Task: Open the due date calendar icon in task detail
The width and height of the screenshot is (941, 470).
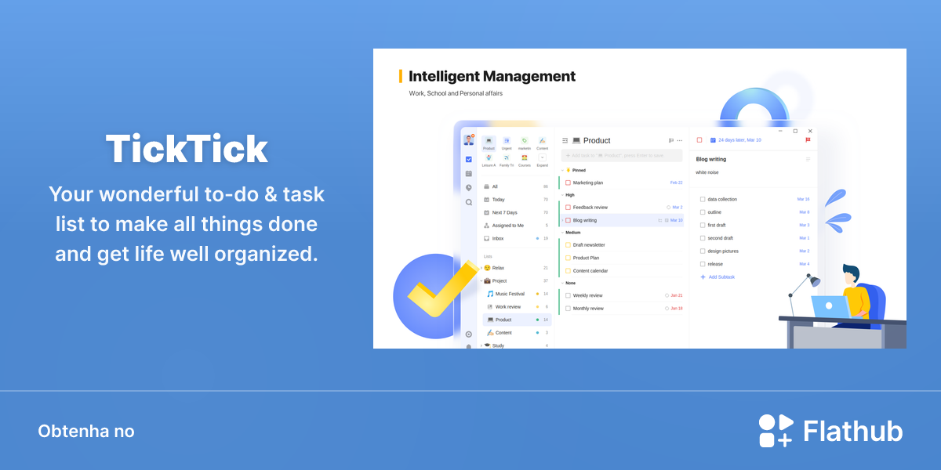Action: click(x=713, y=140)
